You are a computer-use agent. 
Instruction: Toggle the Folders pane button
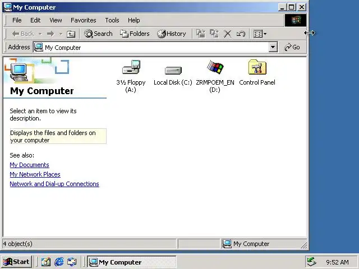135,34
